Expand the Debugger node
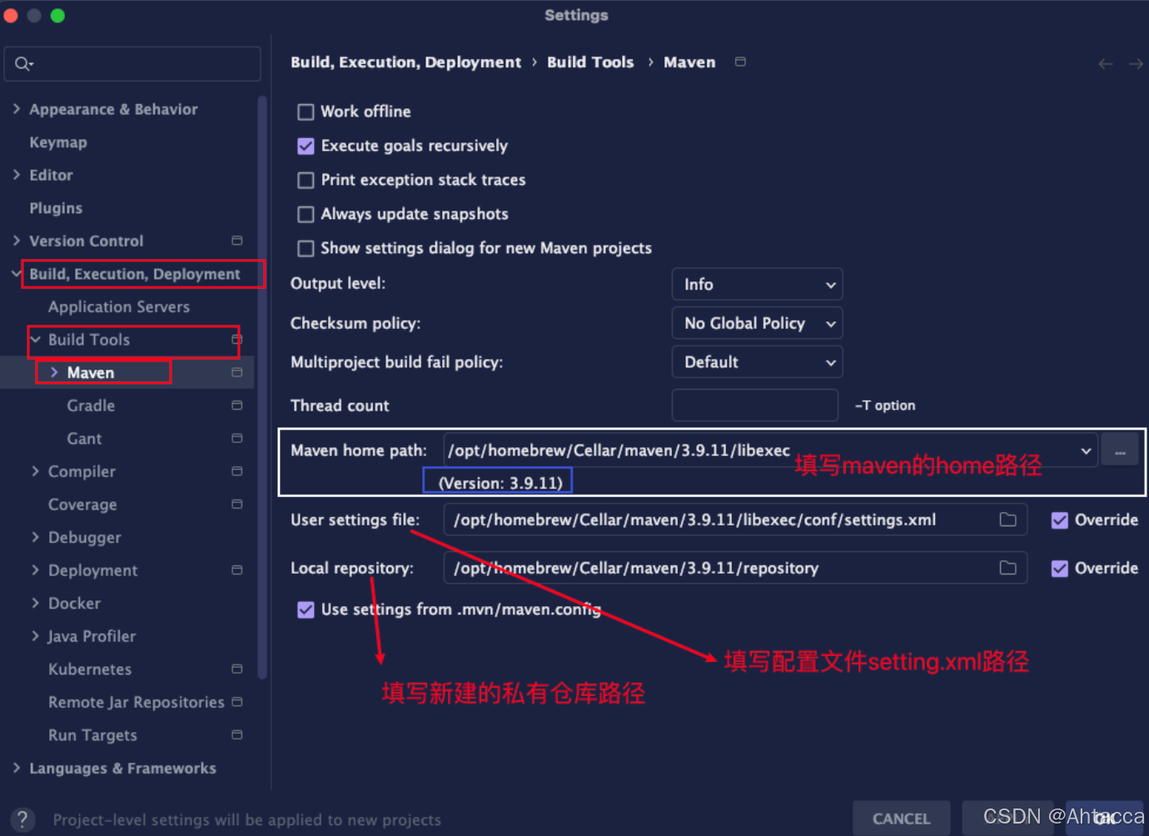The image size is (1149, 836). (x=35, y=537)
